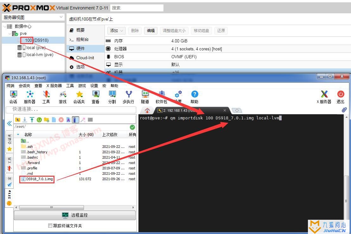Open a new terminal tab with plus button
This screenshot has height=234, width=351.
237,110
